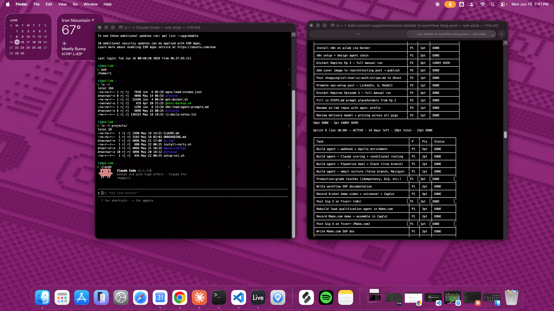Click 'CLAUDE.md' in the projects listing
The image size is (554, 311).
tap(171, 133)
